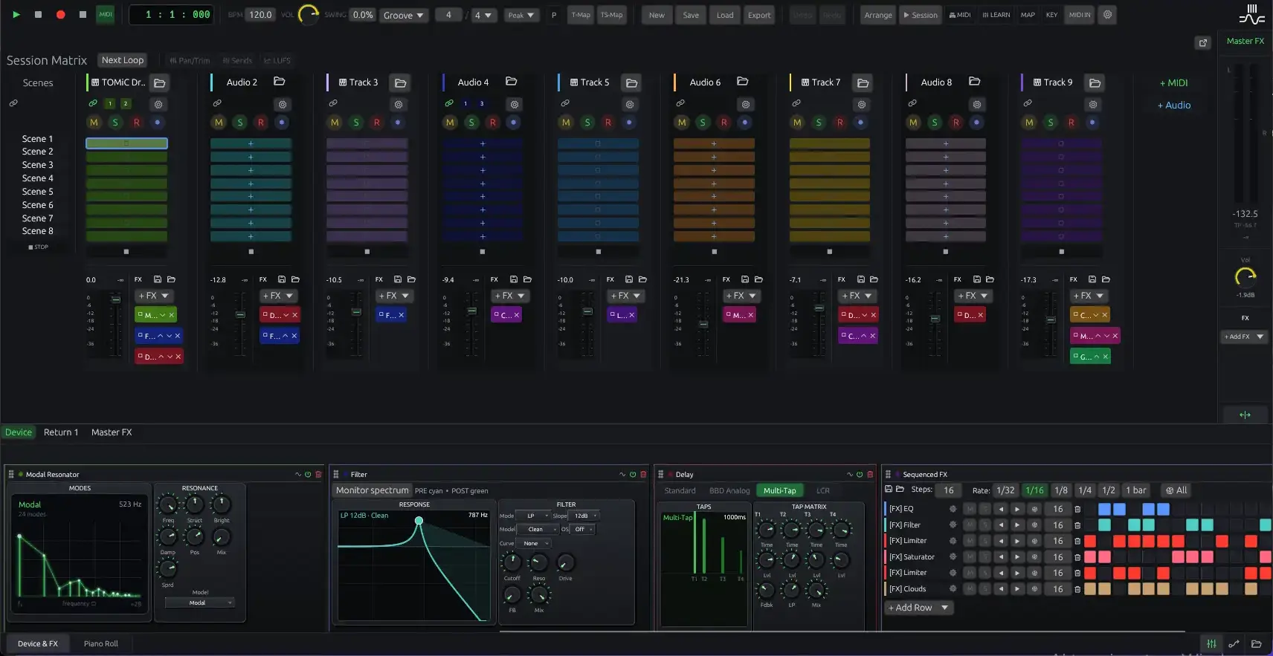Shift first [FX] Limiter pattern right with arrow
1273x656 pixels.
tap(1018, 541)
